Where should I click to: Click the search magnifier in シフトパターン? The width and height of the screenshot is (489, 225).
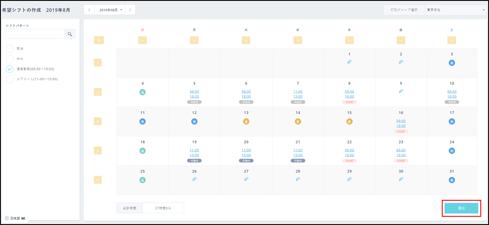pos(70,34)
